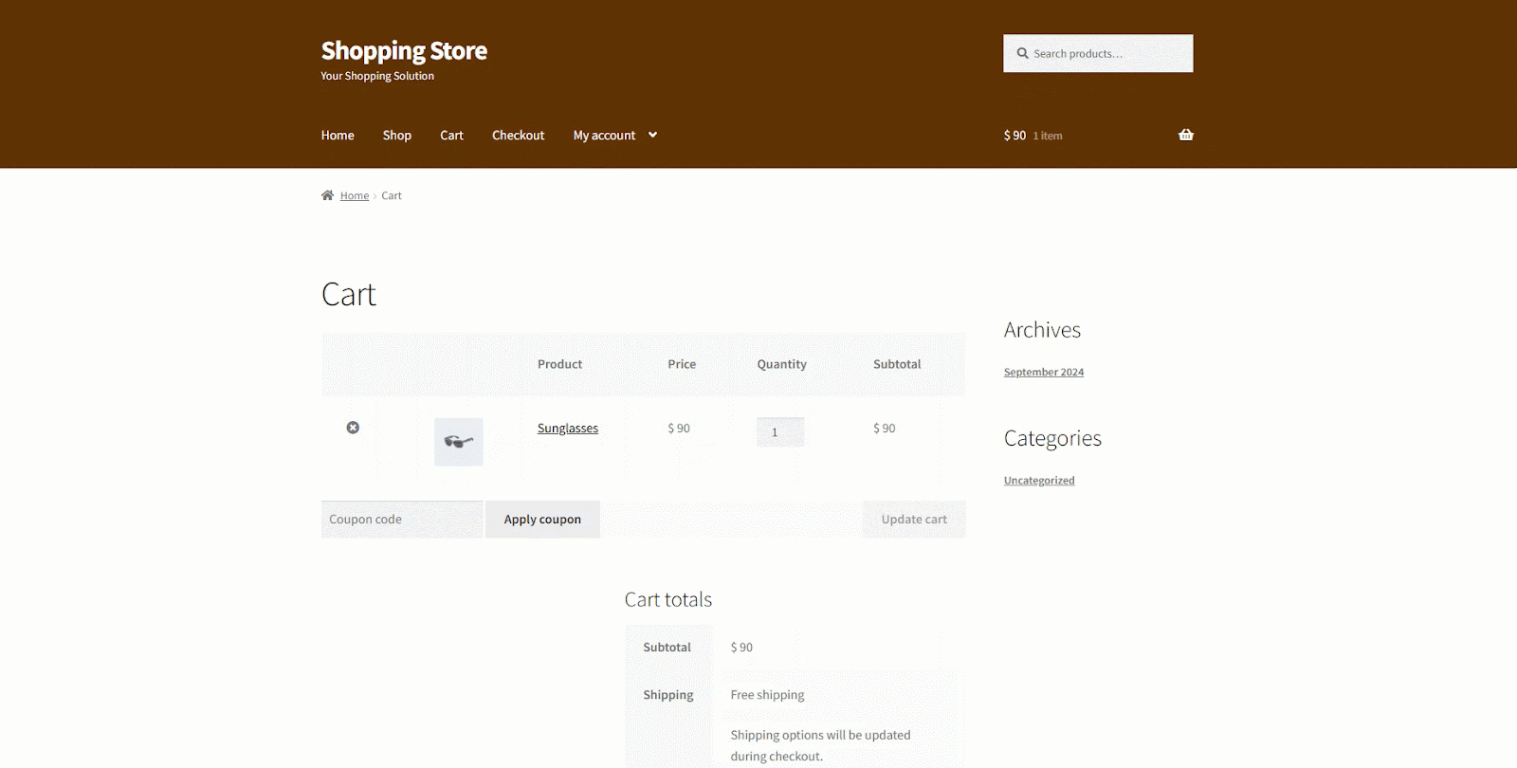Select the Cart navigation menu item
1517x768 pixels.
pos(451,136)
